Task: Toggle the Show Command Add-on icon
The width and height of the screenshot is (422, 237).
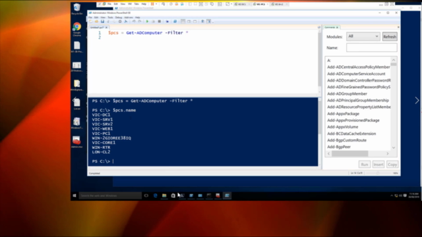Action: coord(208,22)
